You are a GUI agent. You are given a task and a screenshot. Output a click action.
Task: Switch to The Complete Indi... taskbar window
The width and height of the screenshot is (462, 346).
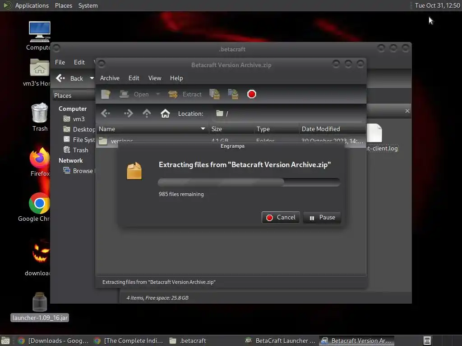pos(129,341)
